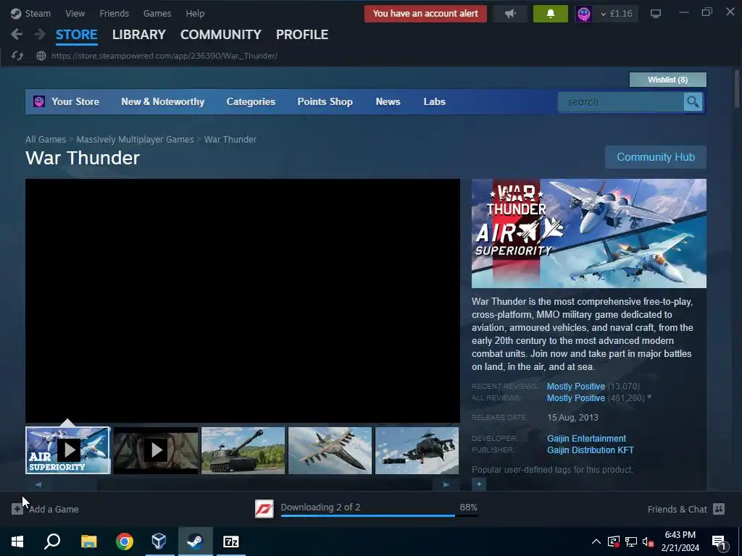This screenshot has width=742, height=556.
Task: Open the announcements megaphone icon
Action: click(510, 14)
